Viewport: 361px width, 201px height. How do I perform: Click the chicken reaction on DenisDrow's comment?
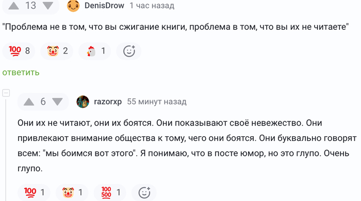pos(95,51)
